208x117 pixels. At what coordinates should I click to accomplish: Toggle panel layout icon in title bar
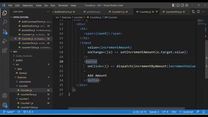[x=178, y=5]
